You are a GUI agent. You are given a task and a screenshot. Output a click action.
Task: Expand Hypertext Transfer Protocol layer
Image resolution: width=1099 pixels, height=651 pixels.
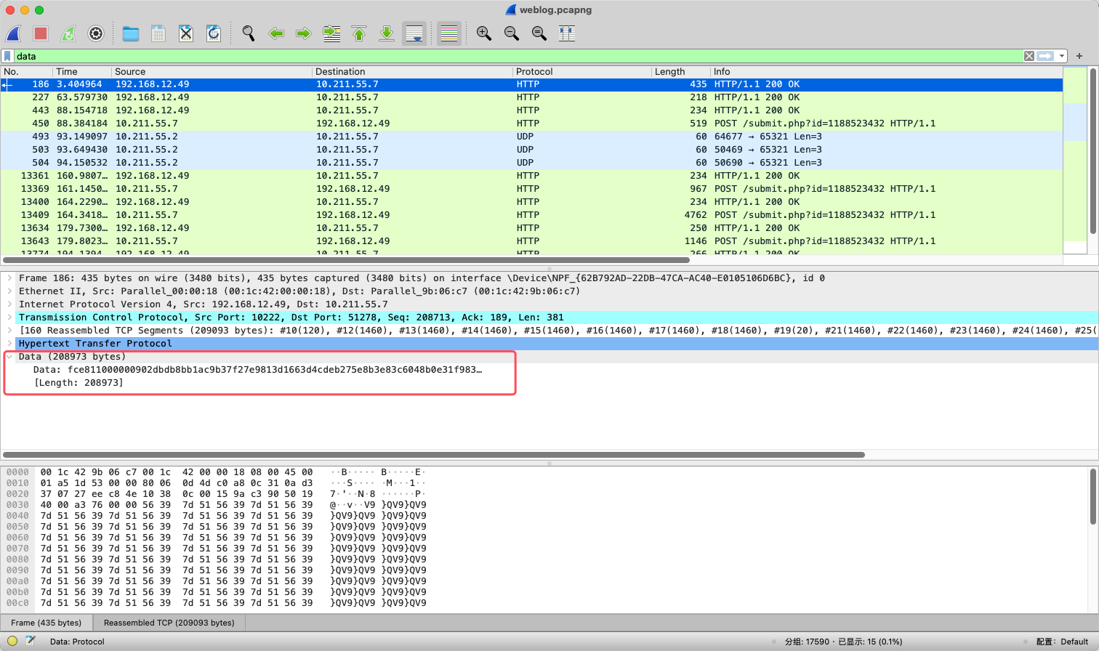(x=9, y=344)
